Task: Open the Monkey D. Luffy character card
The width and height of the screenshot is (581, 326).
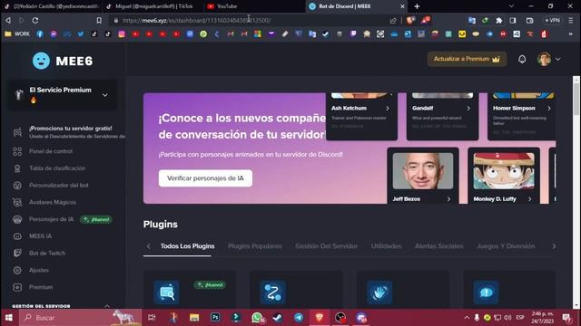Action: pyautogui.click(x=504, y=176)
